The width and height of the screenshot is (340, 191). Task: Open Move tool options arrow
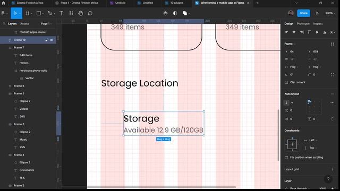20,13
